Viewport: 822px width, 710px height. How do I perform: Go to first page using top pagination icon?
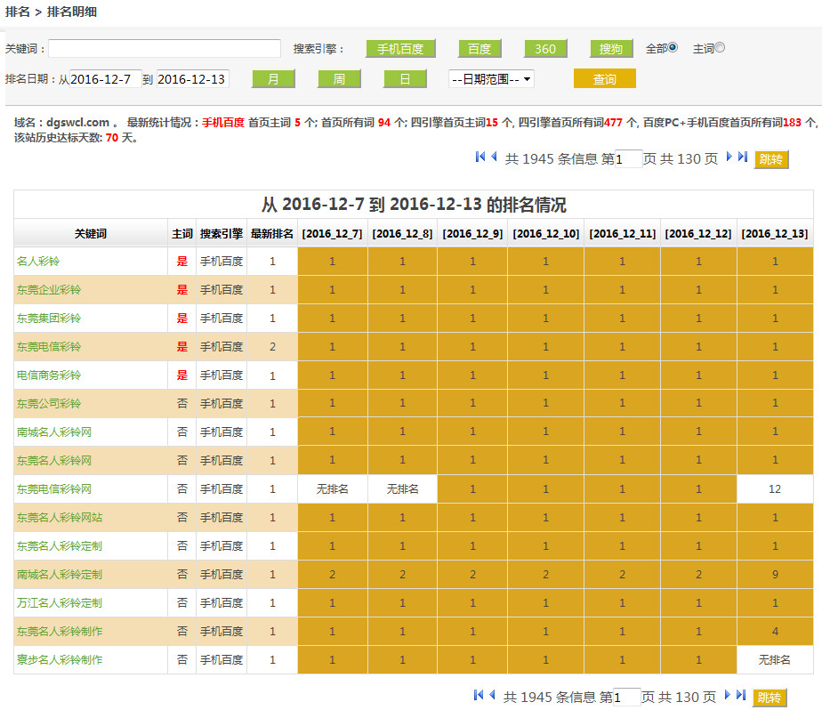click(480, 157)
